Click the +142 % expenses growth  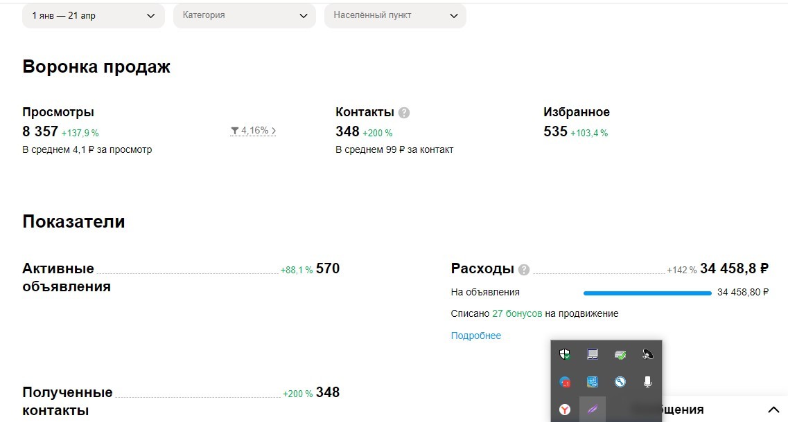(681, 270)
